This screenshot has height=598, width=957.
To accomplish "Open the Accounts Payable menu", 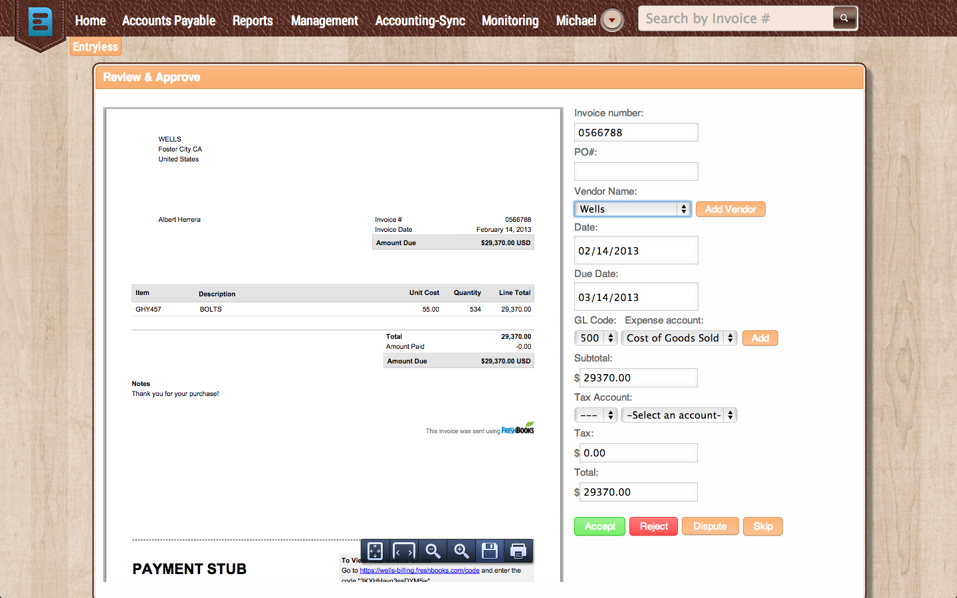I will tap(169, 21).
